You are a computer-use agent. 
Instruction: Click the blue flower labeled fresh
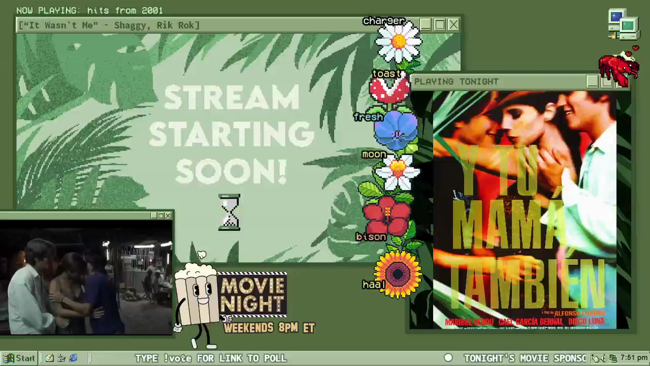pyautogui.click(x=396, y=131)
